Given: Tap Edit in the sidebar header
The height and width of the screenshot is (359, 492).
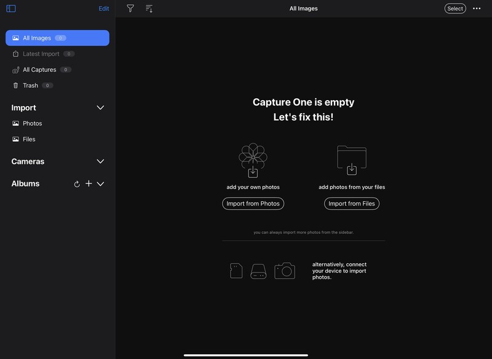Looking at the screenshot, I should tap(103, 9).
